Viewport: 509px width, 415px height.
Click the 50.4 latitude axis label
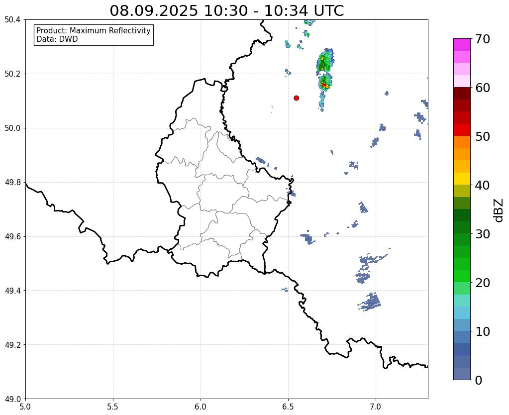(x=12, y=20)
